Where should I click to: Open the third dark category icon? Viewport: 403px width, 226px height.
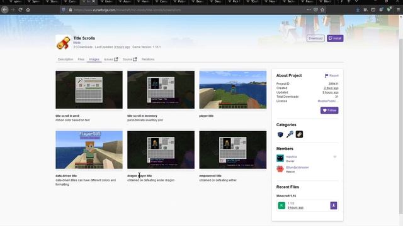click(x=299, y=134)
